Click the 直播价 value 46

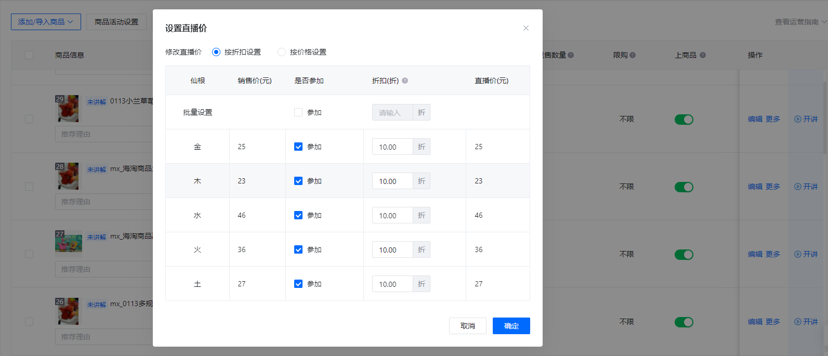479,215
